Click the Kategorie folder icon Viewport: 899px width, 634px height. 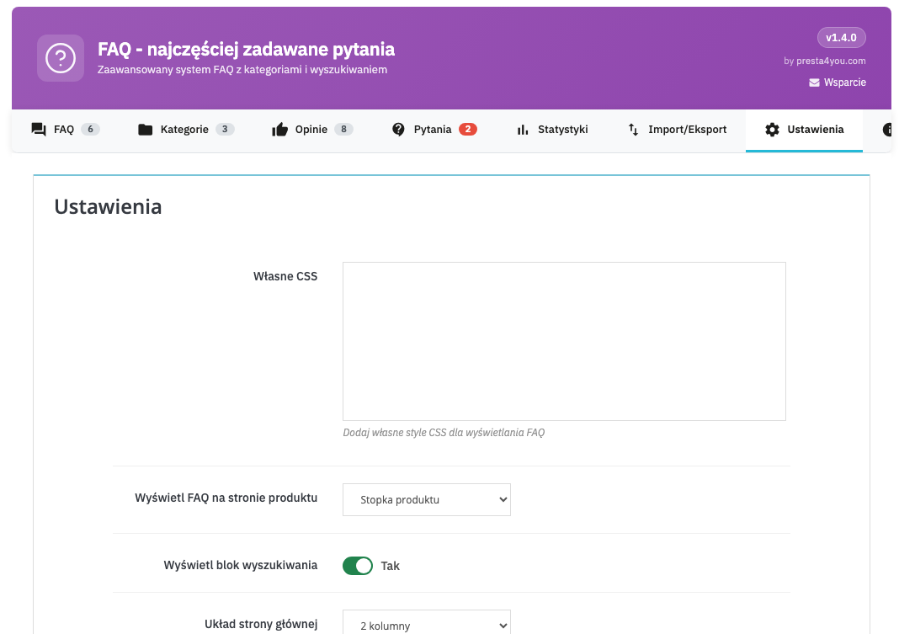point(145,130)
